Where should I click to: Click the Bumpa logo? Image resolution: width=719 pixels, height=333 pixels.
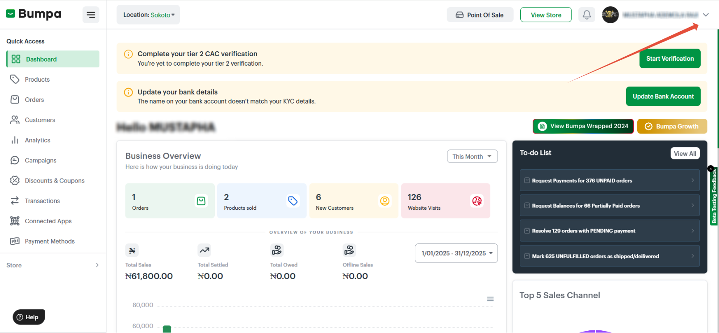point(33,14)
